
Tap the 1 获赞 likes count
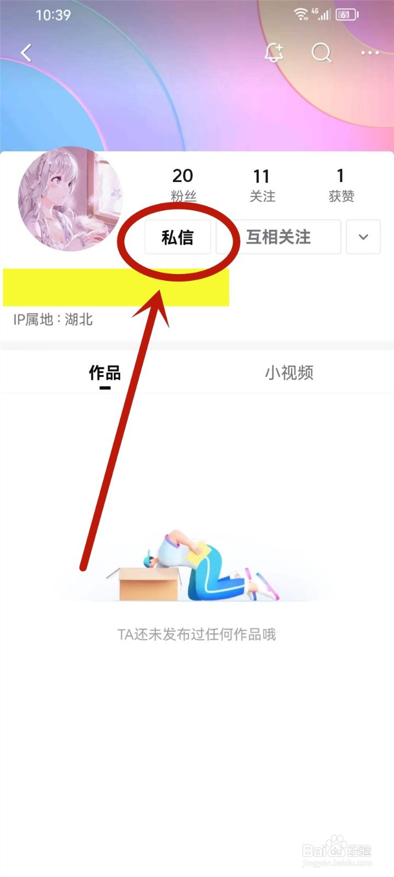pos(341,185)
